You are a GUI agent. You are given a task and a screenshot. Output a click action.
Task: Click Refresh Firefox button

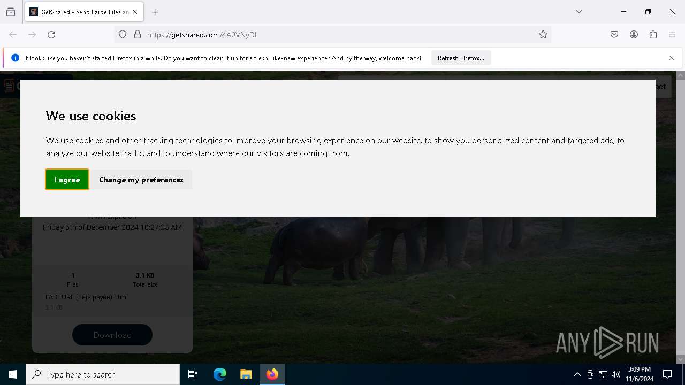(461, 58)
